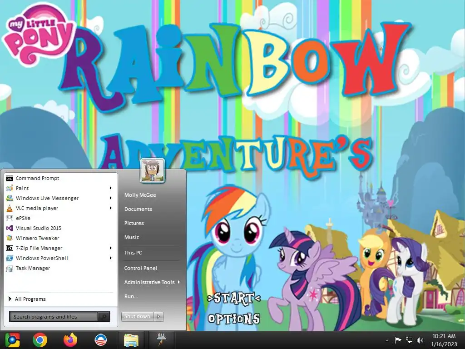Open Google Chrome from taskbar

(x=40, y=340)
